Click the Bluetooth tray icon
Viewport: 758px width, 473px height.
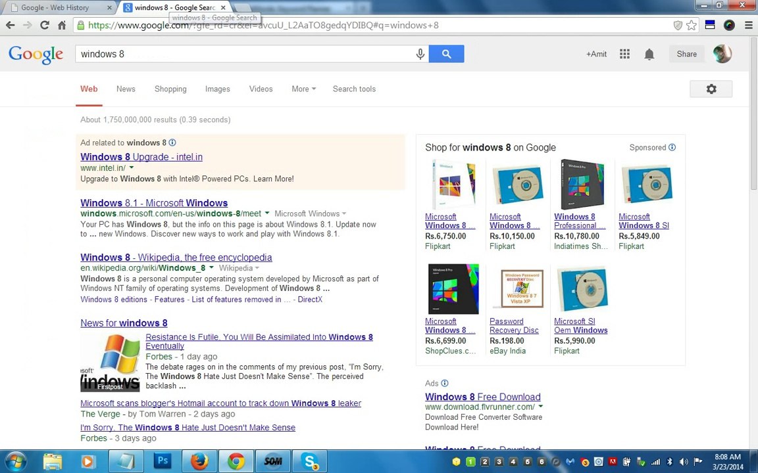pos(670,462)
